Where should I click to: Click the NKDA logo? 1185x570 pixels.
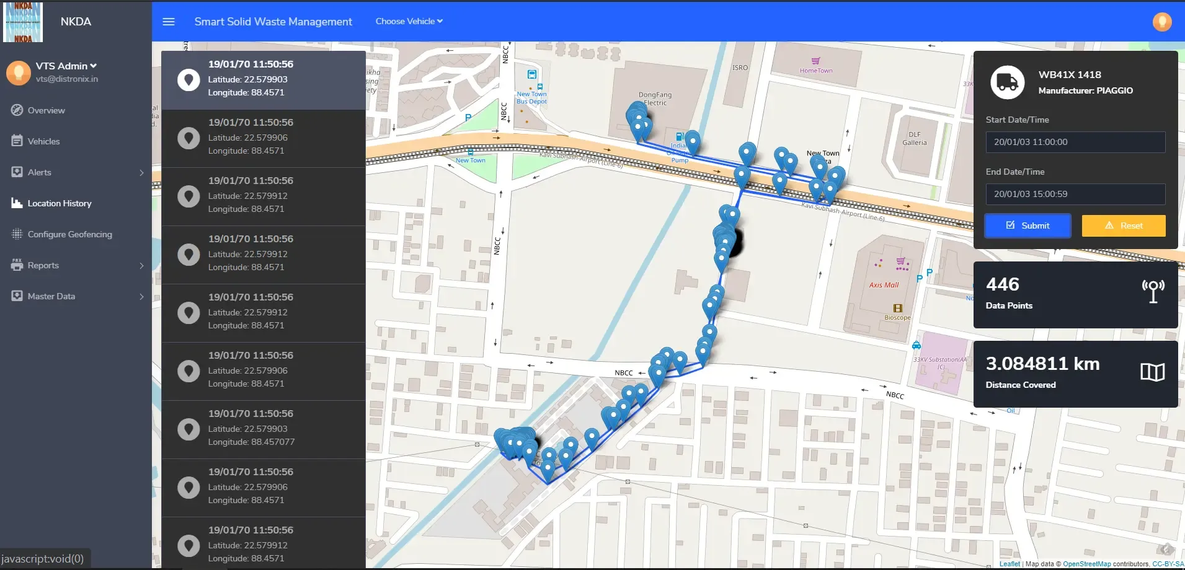[23, 22]
